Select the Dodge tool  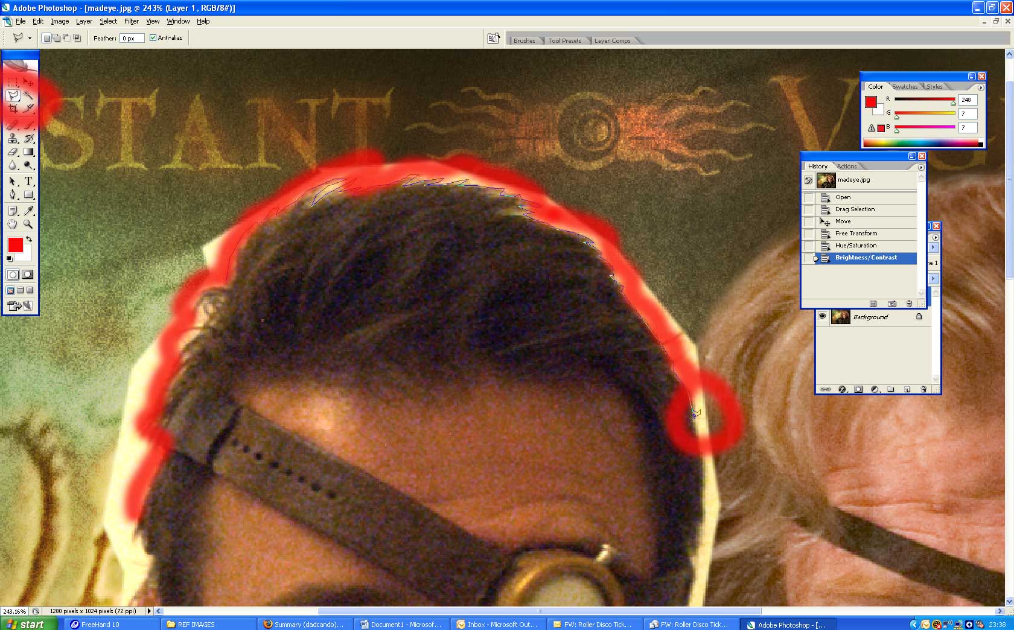tap(28, 165)
